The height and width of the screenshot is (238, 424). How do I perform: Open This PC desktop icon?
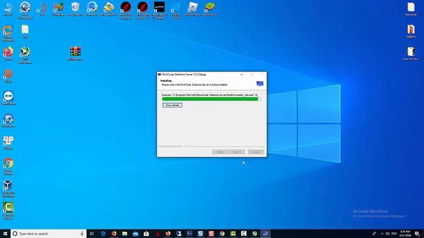point(9,9)
